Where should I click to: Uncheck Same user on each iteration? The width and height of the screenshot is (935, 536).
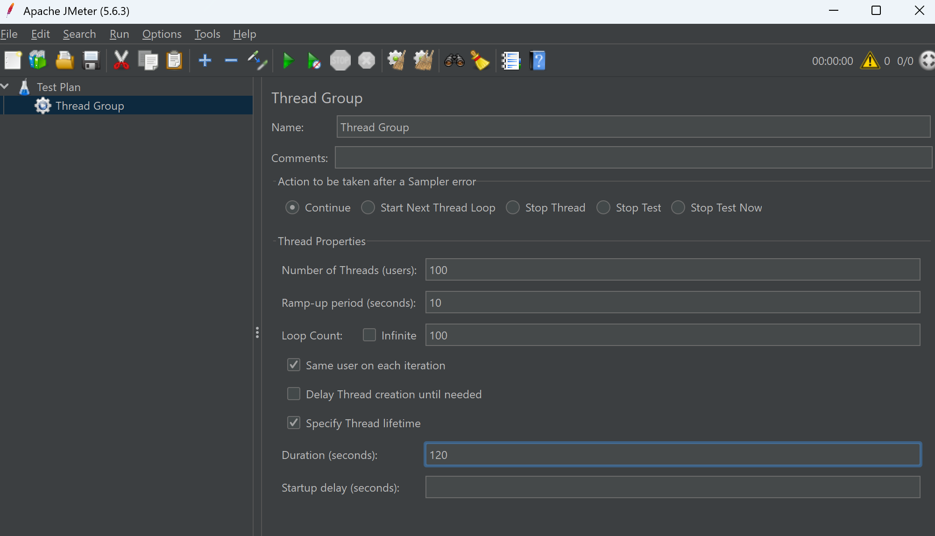pos(294,365)
